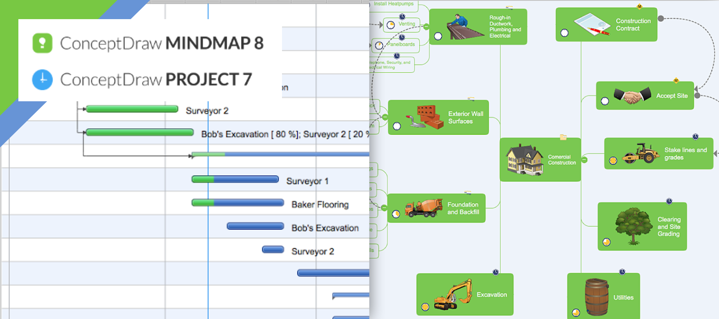Toggle the progress circle on Accept Site topic
719x319 pixels.
[605, 101]
